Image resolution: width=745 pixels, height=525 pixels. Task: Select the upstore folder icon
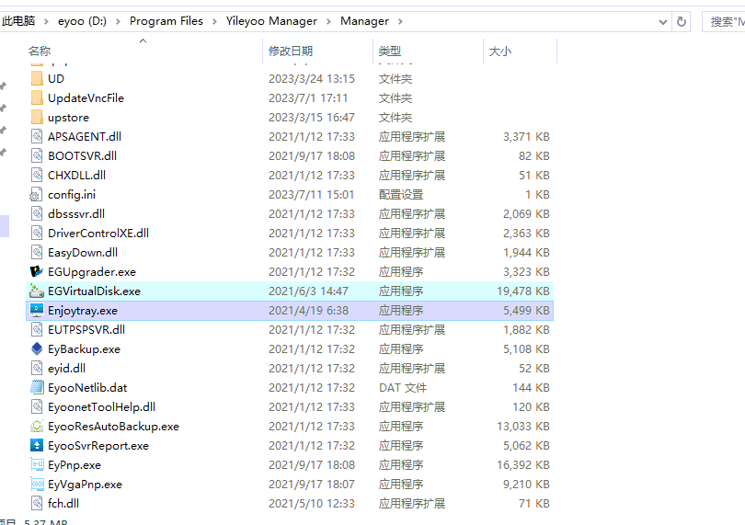(x=37, y=117)
